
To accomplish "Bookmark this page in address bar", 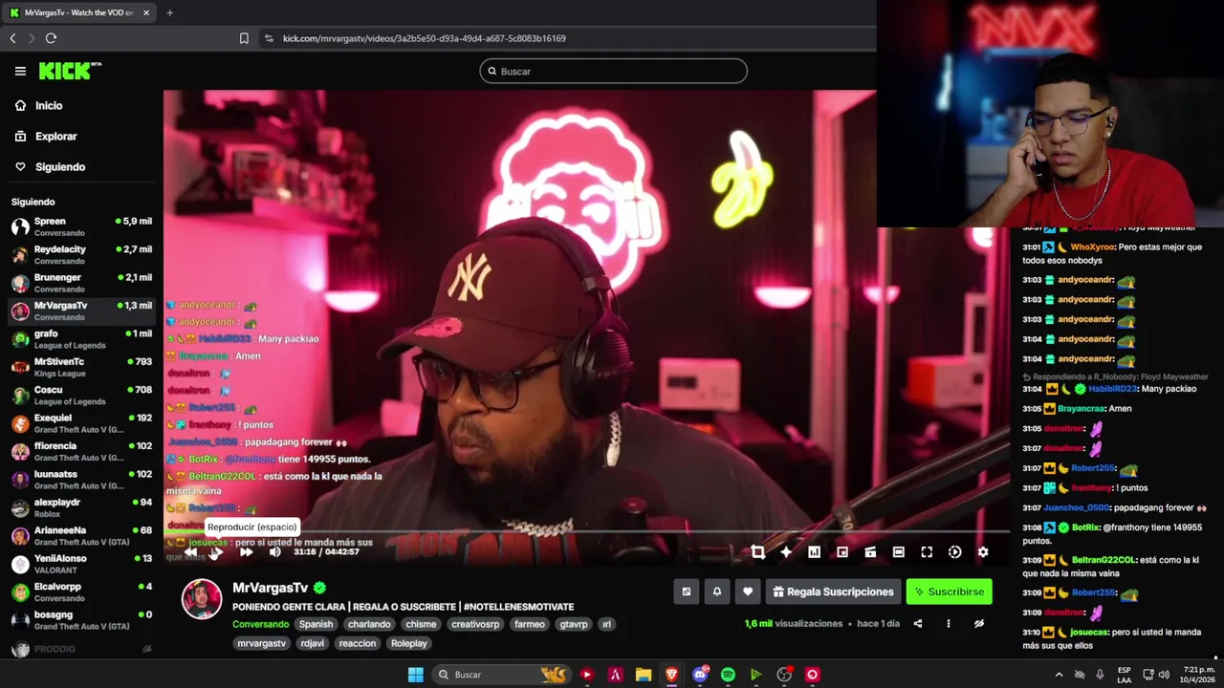I will pyautogui.click(x=244, y=38).
